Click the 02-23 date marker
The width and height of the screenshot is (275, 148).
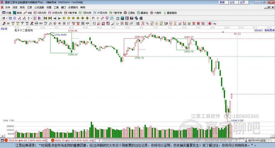(x=237, y=34)
